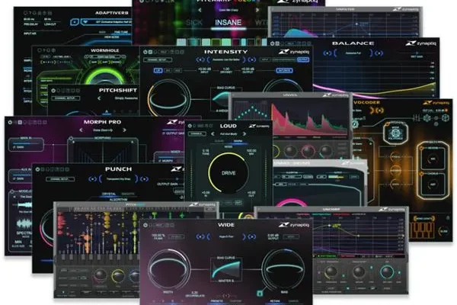Click the WIDE plugin power icon

pyautogui.click(x=145, y=225)
